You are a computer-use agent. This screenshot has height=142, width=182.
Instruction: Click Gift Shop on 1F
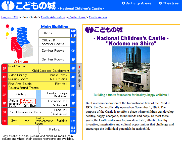tap(30, 106)
